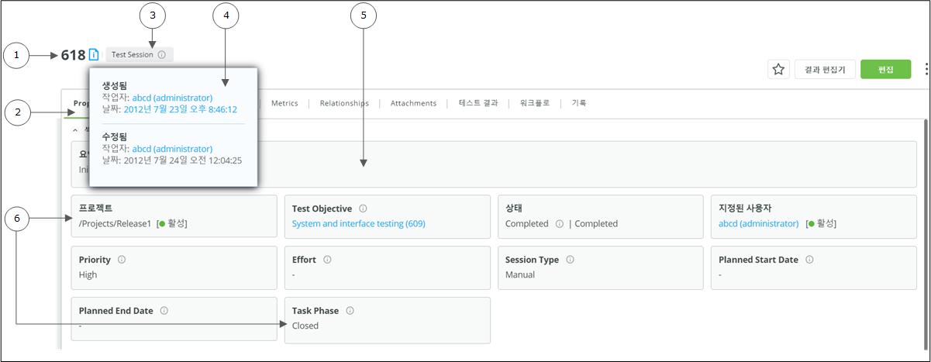931x362 pixels.
Task: Click the 수정됨 heading in popup
Action: tap(115, 136)
